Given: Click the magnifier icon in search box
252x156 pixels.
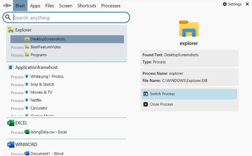Looking at the screenshot, I should coord(8,17).
